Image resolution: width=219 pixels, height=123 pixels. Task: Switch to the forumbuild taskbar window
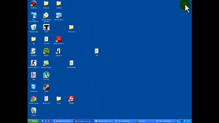84,121
